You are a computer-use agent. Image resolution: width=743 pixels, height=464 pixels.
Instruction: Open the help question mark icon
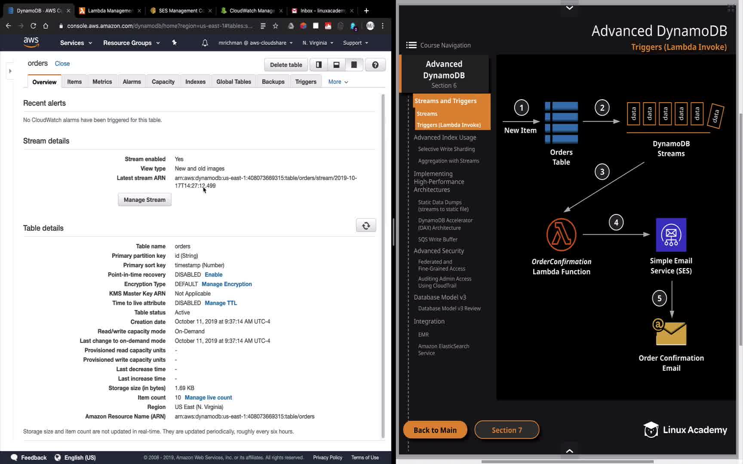pyautogui.click(x=375, y=65)
